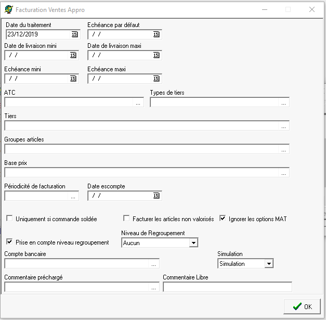Screen dimensions: 326x320
Task: Open the Simulation dropdown list
Action: click(x=268, y=264)
